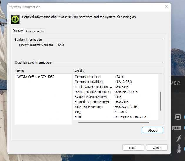Select the Total available graphics row
The width and height of the screenshot is (185, 161).
(x=116, y=87)
